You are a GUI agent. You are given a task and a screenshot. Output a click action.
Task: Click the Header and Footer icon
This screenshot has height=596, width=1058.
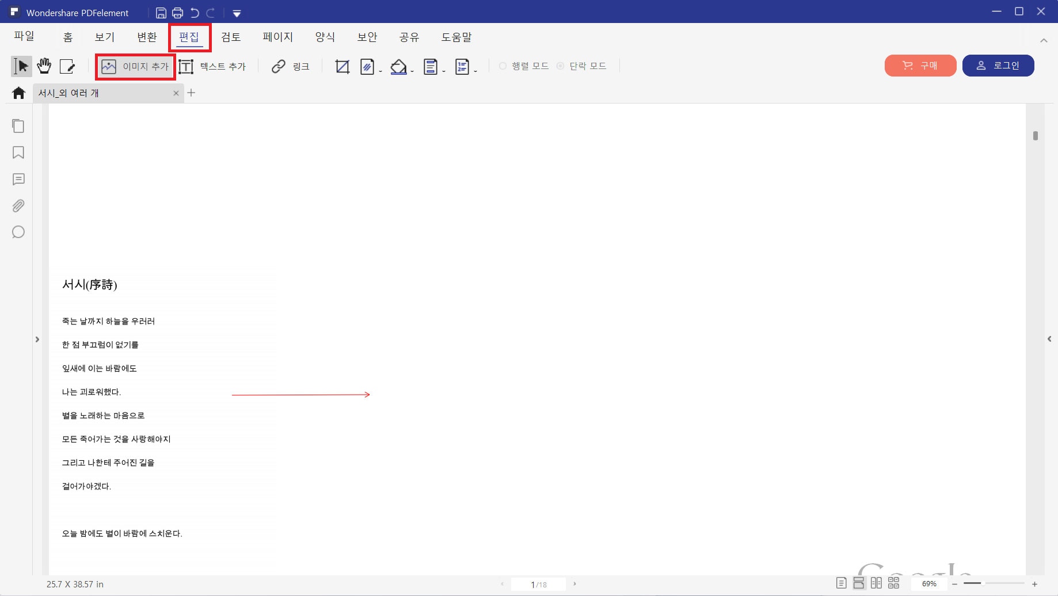tap(431, 67)
